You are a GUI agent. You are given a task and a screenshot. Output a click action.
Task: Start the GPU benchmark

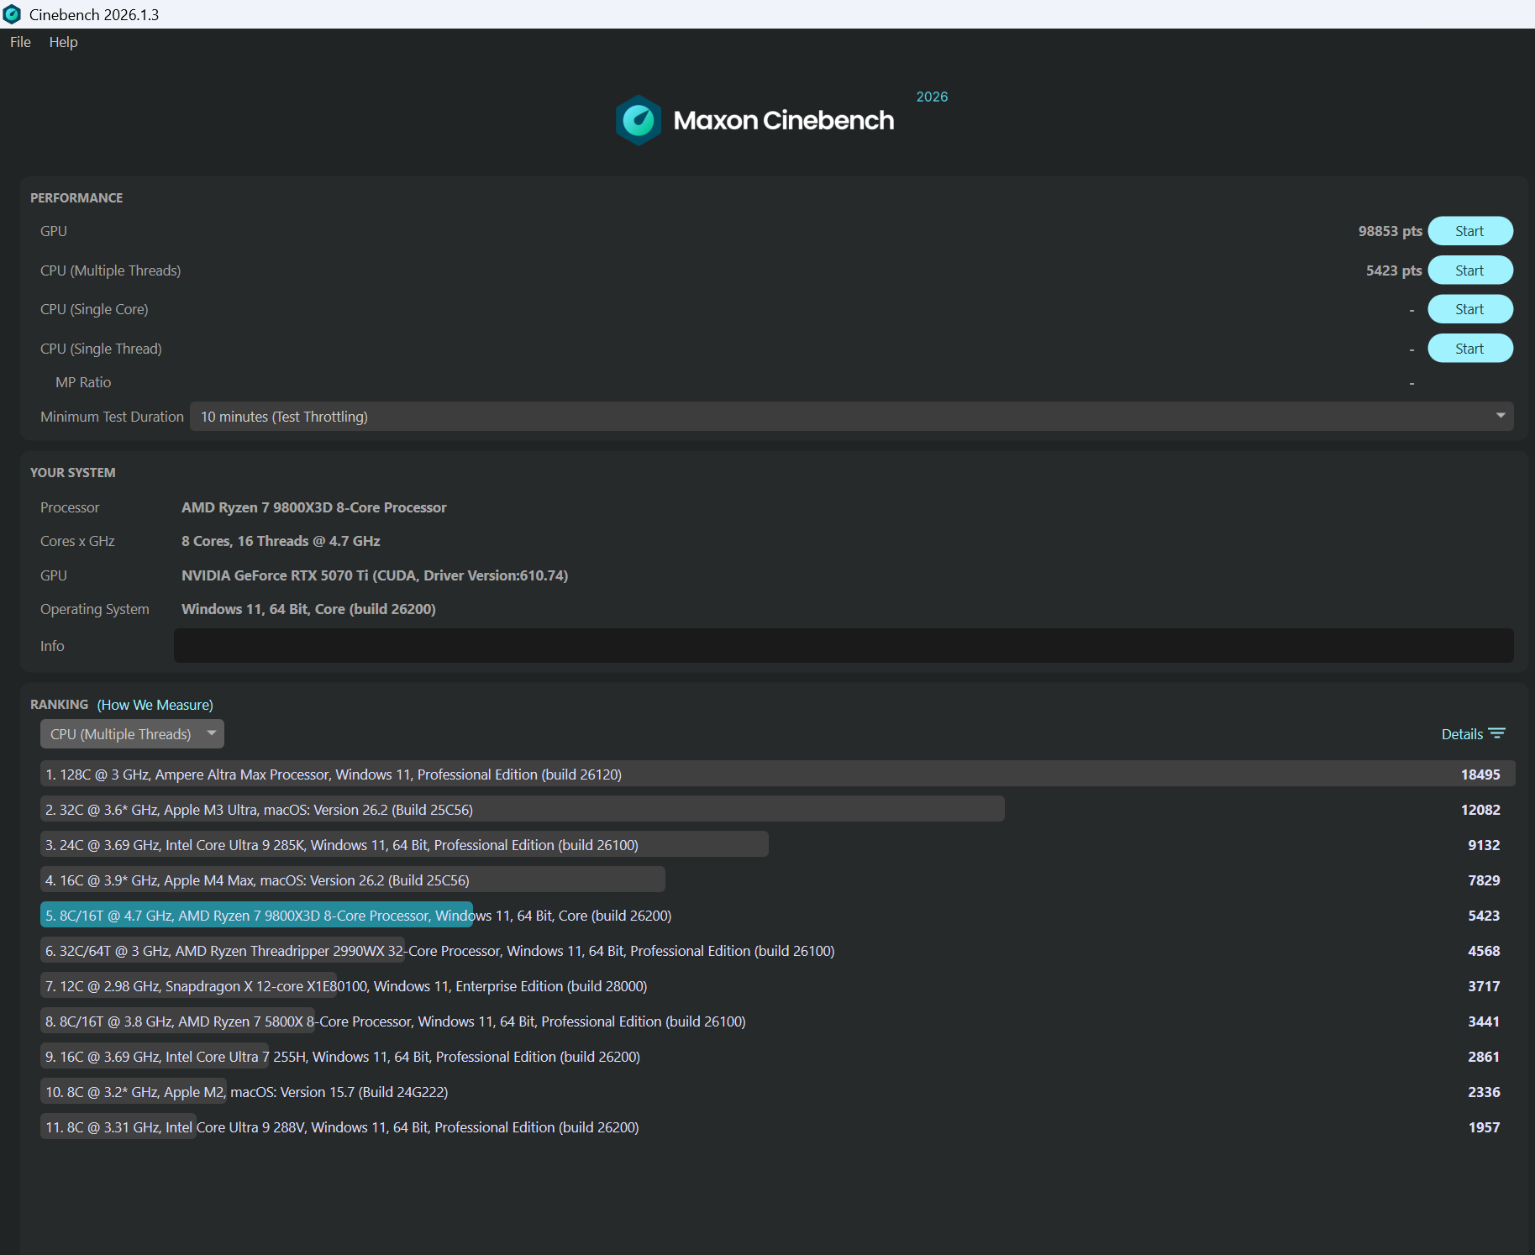point(1470,231)
